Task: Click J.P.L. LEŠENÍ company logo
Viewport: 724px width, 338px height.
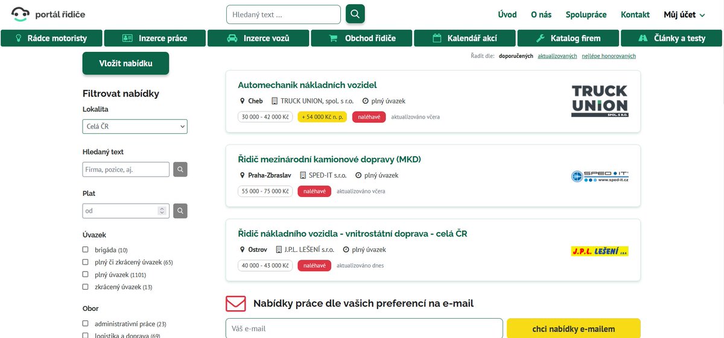Action: pos(600,251)
